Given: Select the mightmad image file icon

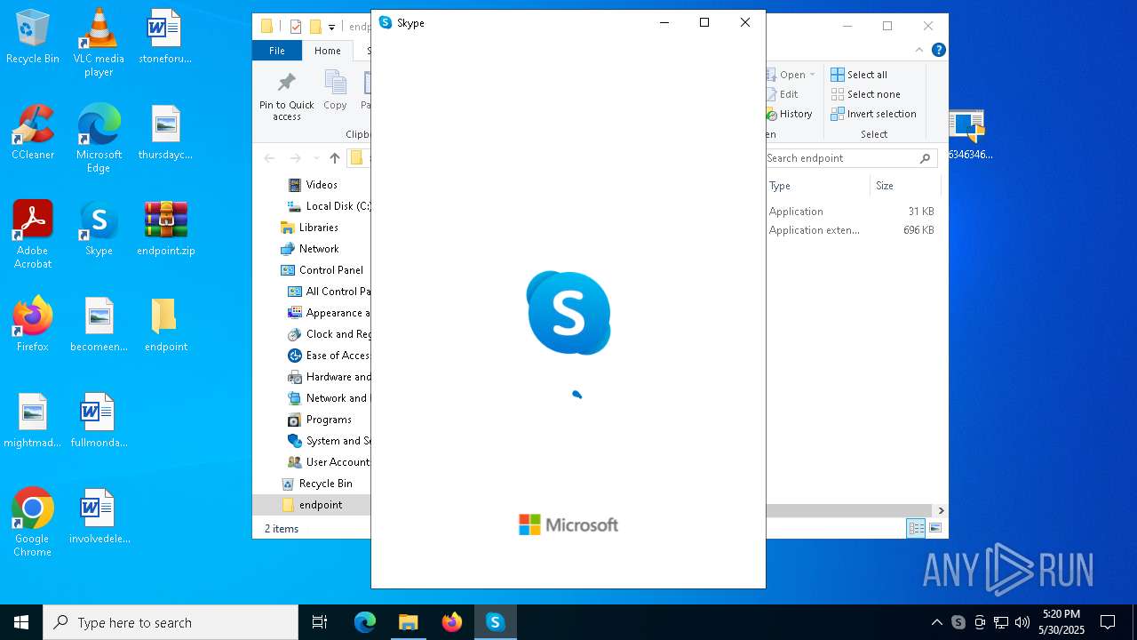Looking at the screenshot, I should click(x=33, y=421).
